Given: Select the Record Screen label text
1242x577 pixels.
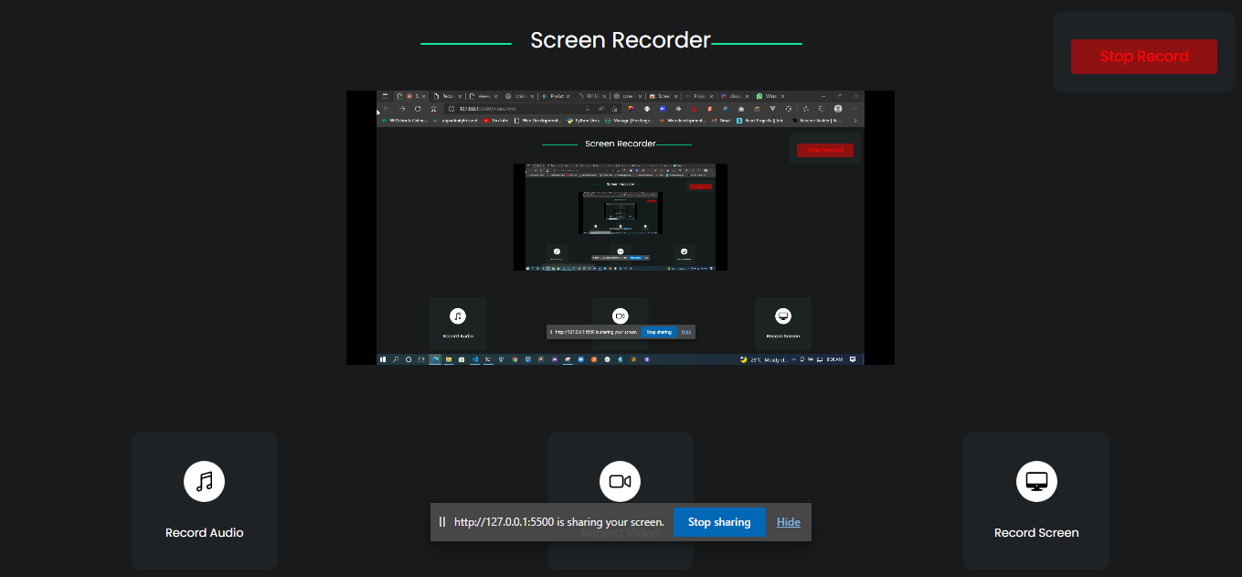Looking at the screenshot, I should coord(1036,533).
